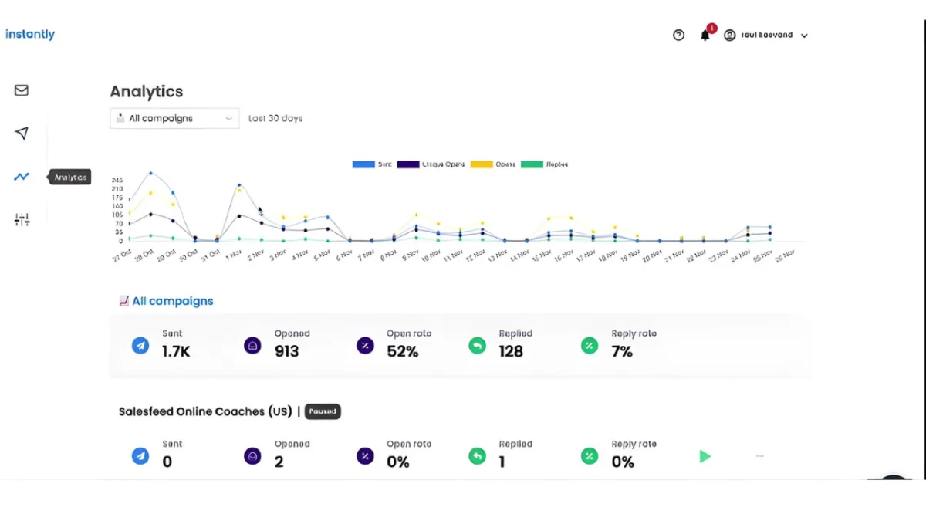The height and width of the screenshot is (521, 926).
Task: Open the email accounts mail icon in sidebar
Action: pos(22,90)
